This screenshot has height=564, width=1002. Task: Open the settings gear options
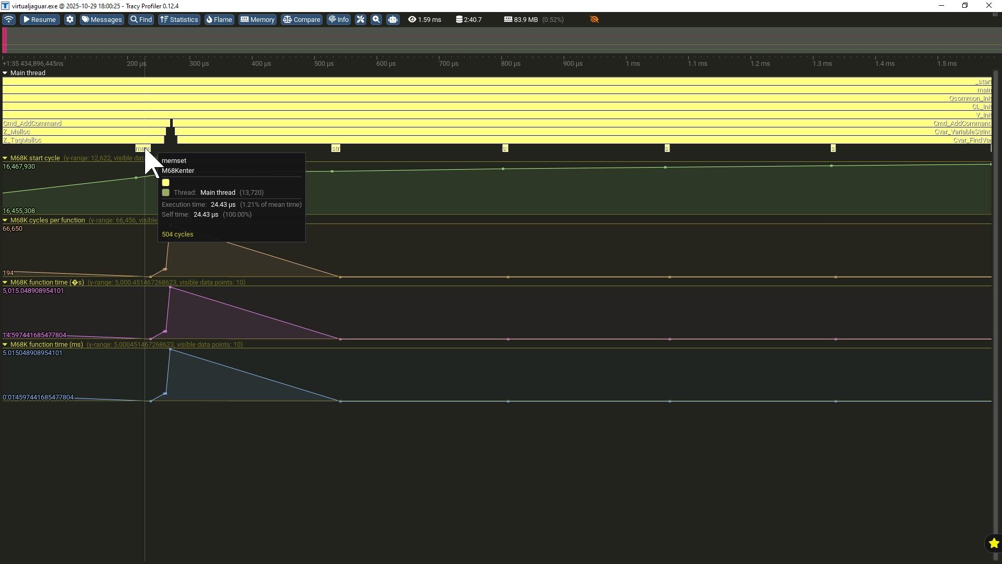[70, 19]
